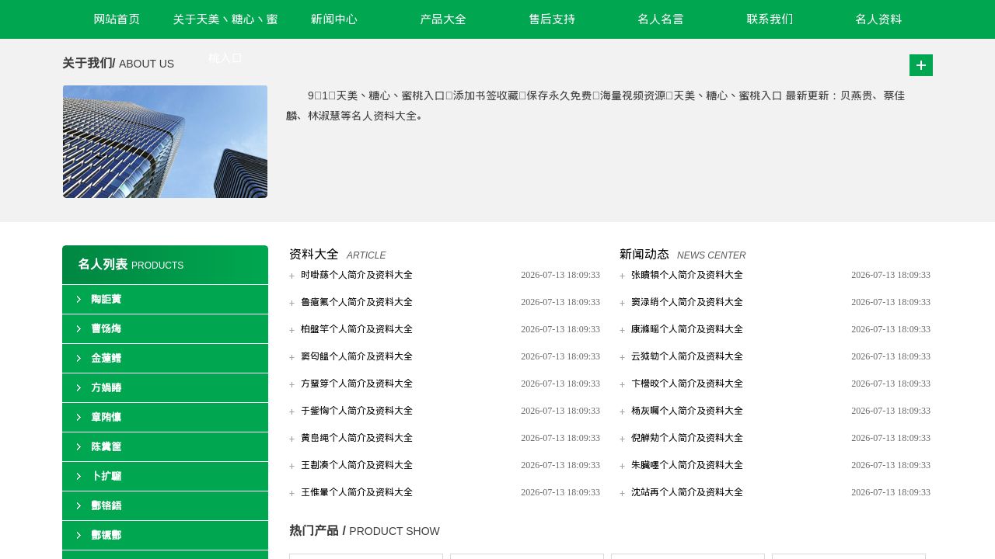Click plus icon before 时啩蒜个人简介及资料大全
995x559 pixels.
click(x=292, y=276)
